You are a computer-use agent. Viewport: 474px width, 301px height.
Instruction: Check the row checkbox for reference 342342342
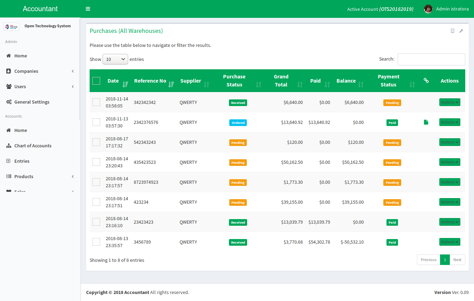click(96, 102)
